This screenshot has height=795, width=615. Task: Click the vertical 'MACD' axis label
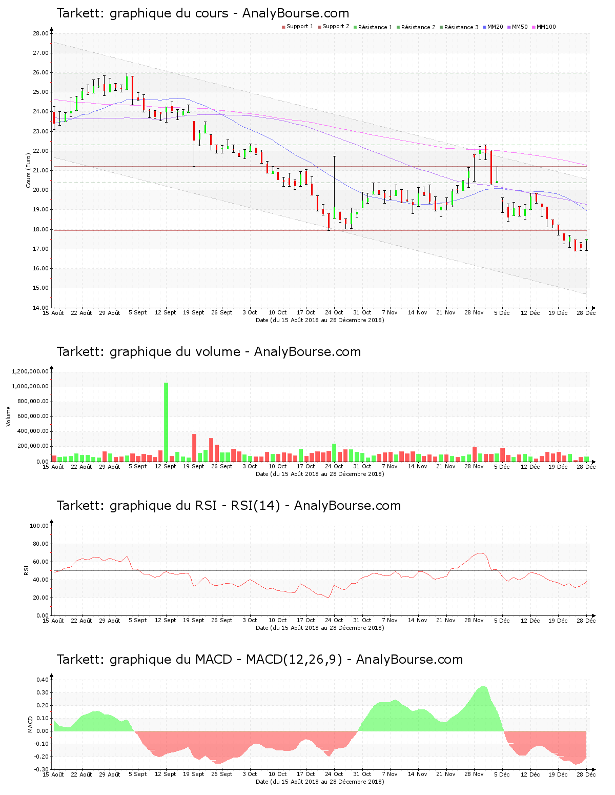30,724
